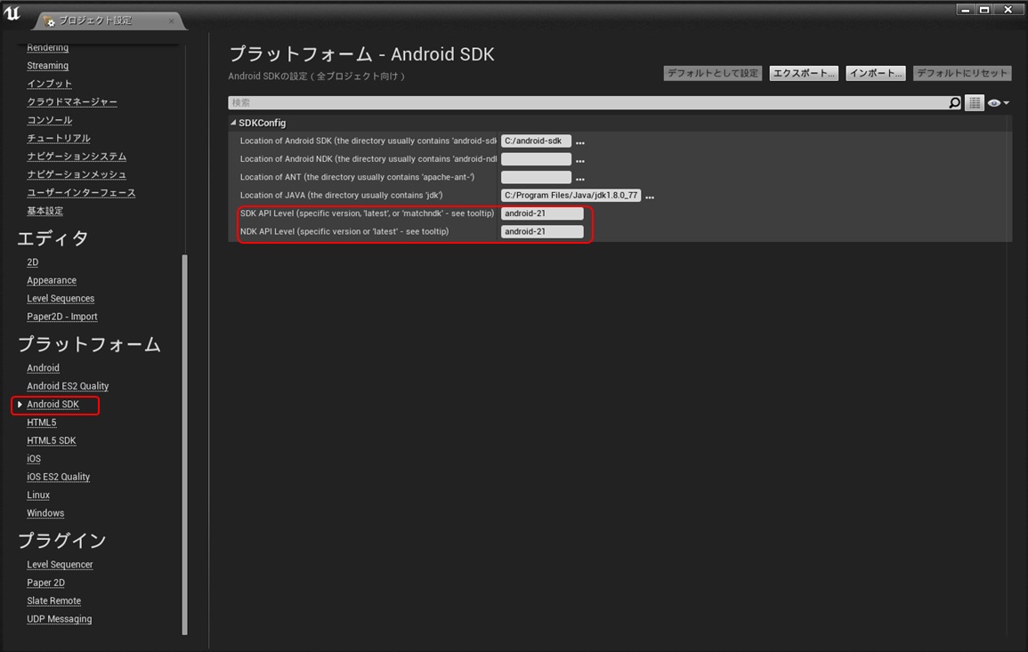Toggle the property matrix grid icon
1028x652 pixels.
975,103
